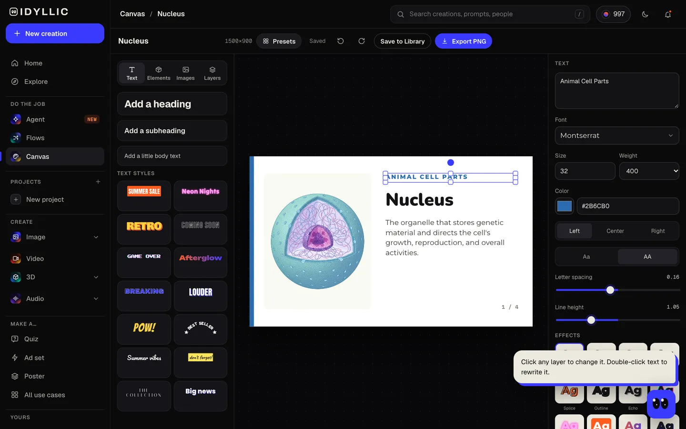The image size is (686, 429).
Task: Expand the Image section chevron
Action: point(96,237)
